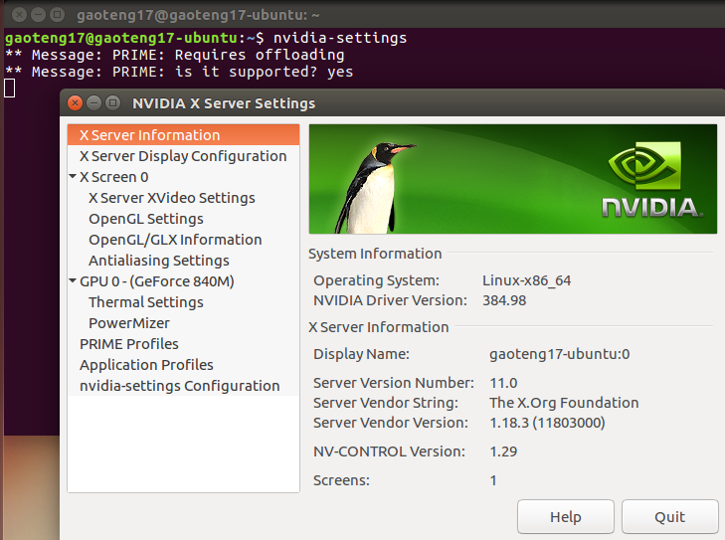Open X Server Display Configuration page
This screenshot has height=540, width=725.
tap(183, 156)
